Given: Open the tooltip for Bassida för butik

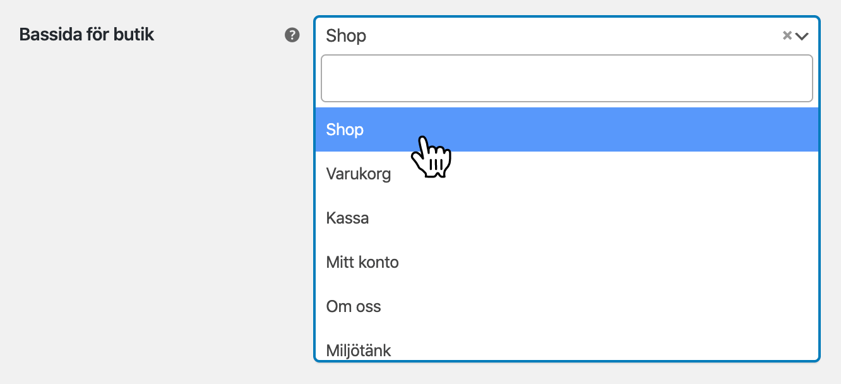Looking at the screenshot, I should [292, 35].
